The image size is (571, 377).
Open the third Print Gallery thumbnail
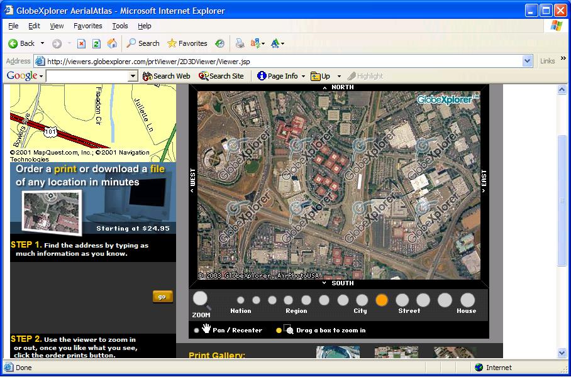coord(455,352)
